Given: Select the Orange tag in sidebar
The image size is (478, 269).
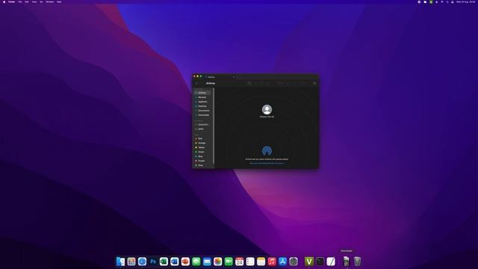Looking at the screenshot, I should click(202, 143).
